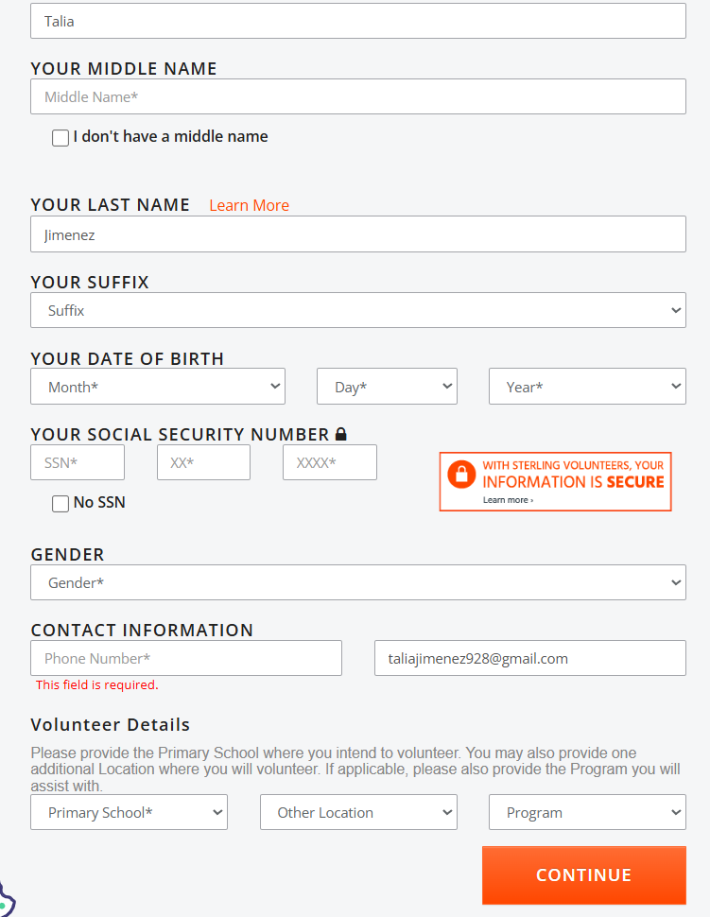
Task: Open the Suffix dropdown
Action: coord(358,310)
